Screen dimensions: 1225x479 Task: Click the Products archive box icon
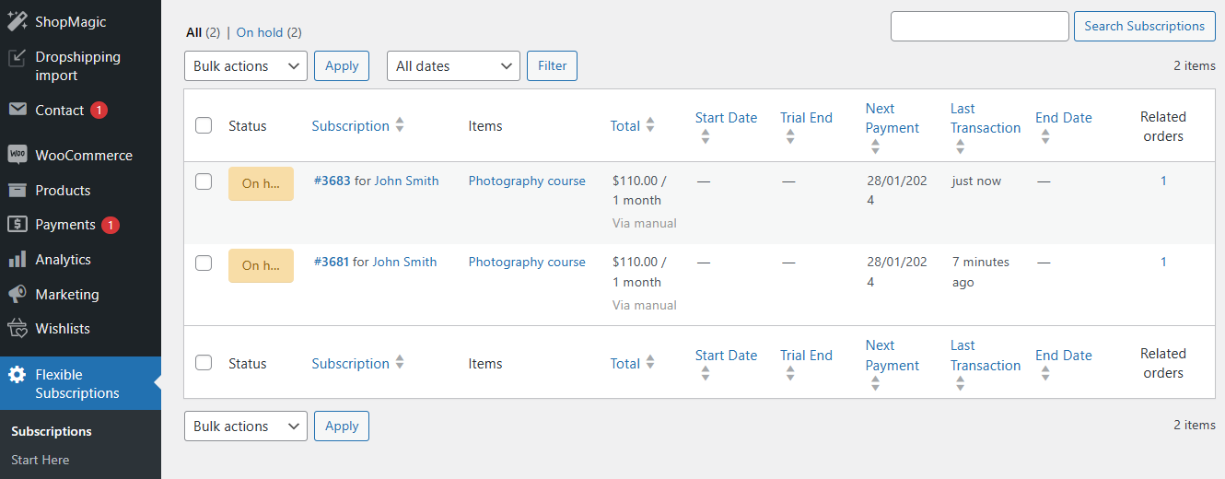[x=17, y=190]
